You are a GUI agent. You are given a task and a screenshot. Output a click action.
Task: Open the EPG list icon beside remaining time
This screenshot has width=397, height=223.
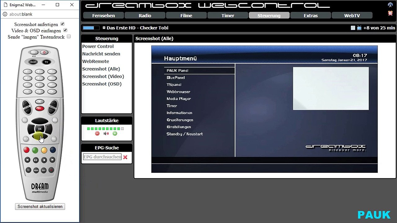[353, 28]
